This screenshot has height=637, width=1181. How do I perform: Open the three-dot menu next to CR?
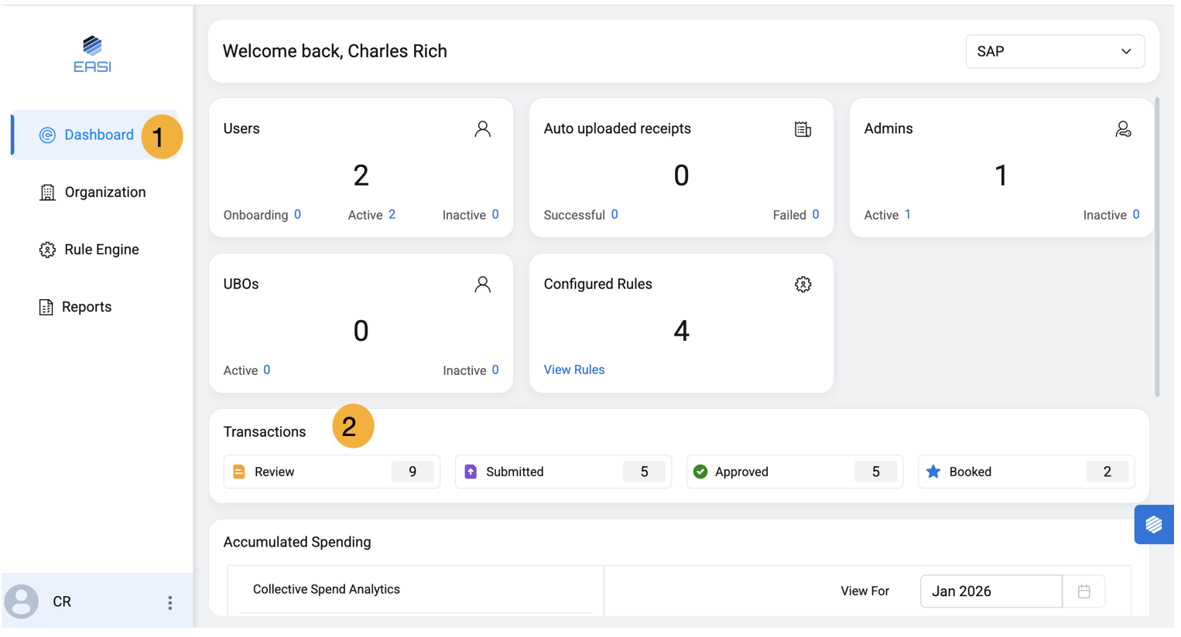[170, 602]
